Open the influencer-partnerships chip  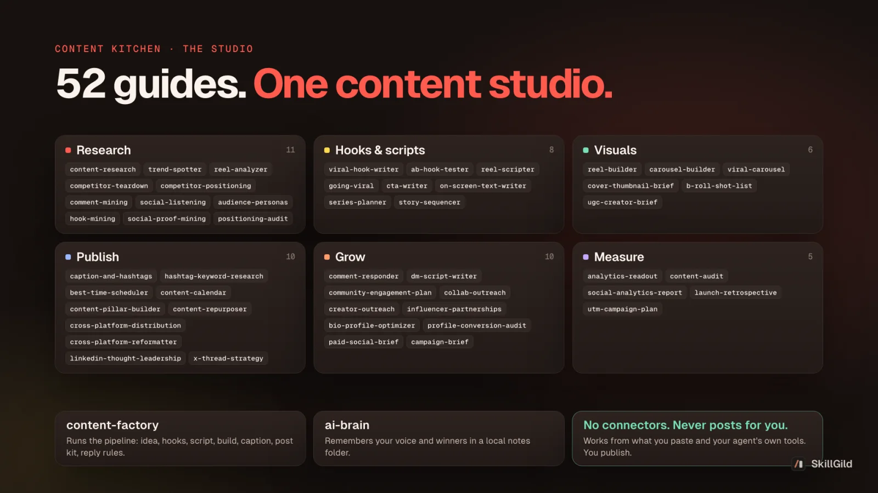[454, 309]
